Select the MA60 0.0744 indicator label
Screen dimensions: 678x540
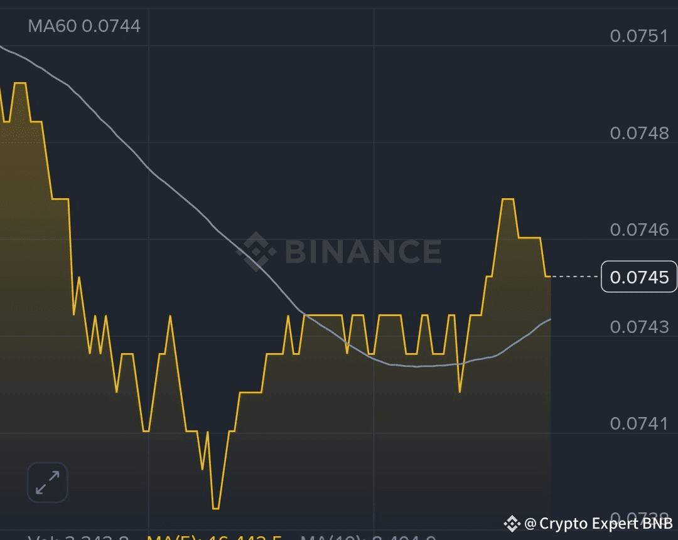coord(84,26)
